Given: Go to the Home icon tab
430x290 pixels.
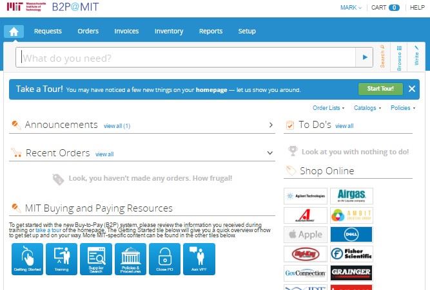Looking at the screenshot, I should pyautogui.click(x=14, y=31).
